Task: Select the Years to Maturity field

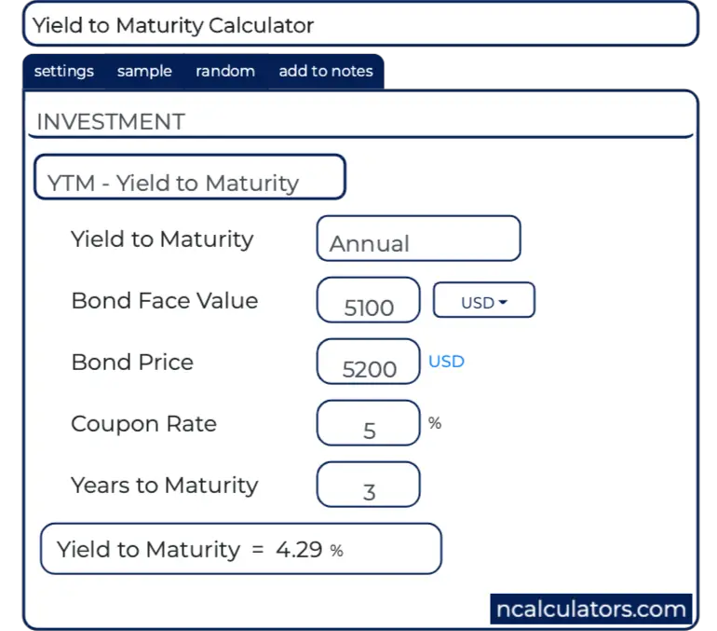Action: click(x=369, y=487)
